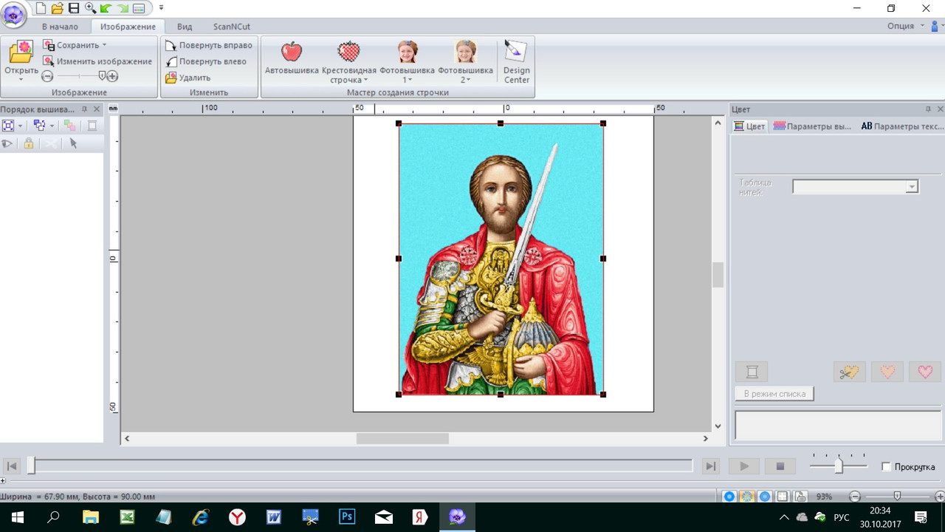
Task: Adjust the simulator speed slider
Action: [x=839, y=466]
